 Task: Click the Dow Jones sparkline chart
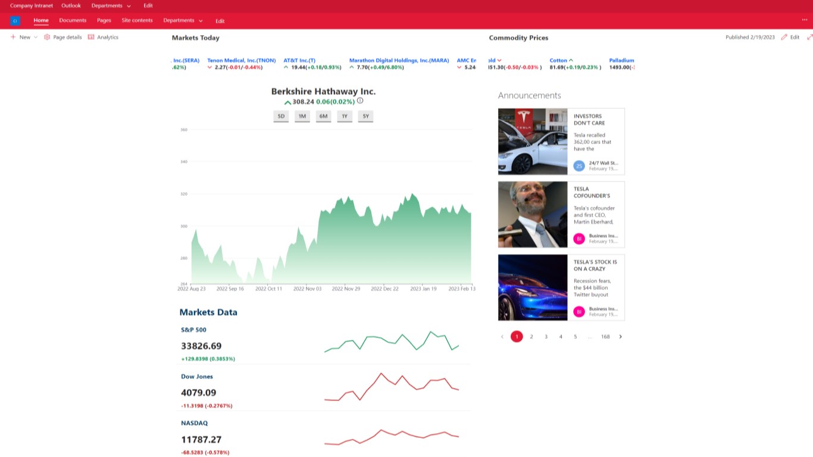(392, 388)
